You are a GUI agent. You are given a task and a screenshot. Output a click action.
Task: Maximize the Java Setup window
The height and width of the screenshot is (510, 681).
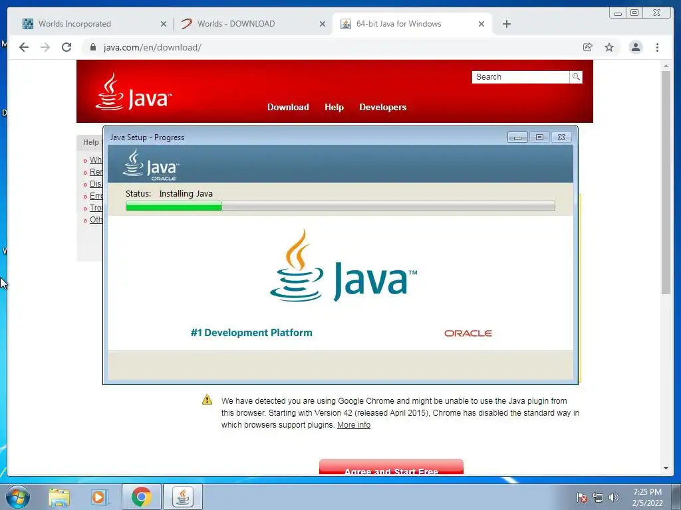(539, 137)
